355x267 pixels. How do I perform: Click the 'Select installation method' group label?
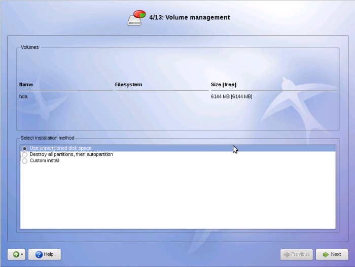(x=47, y=138)
